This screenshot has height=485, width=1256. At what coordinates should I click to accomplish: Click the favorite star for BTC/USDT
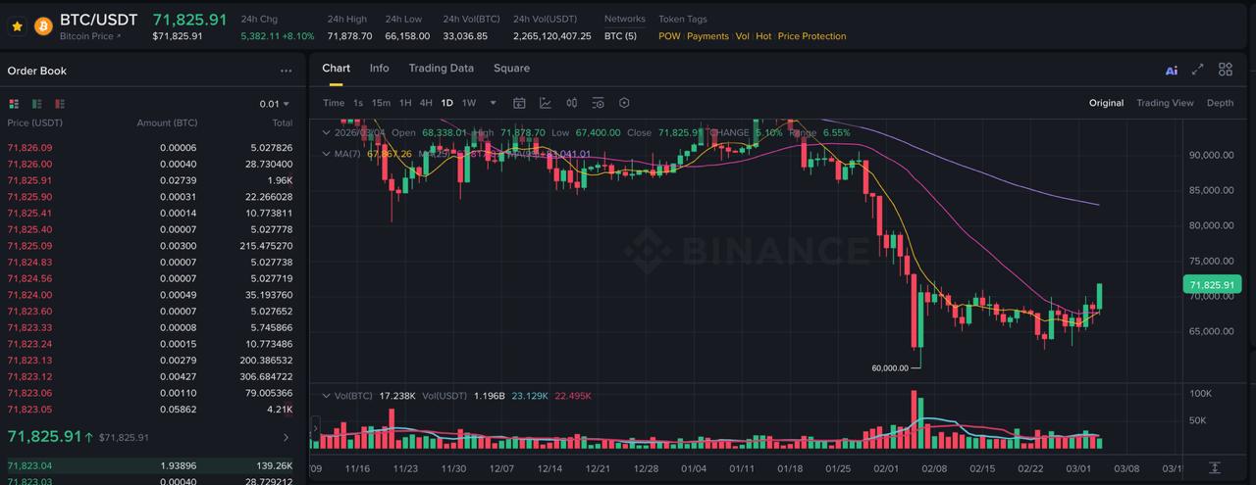point(17,26)
